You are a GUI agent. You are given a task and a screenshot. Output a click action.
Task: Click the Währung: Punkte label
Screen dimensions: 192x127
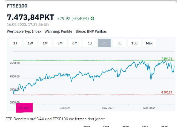pos(58,31)
